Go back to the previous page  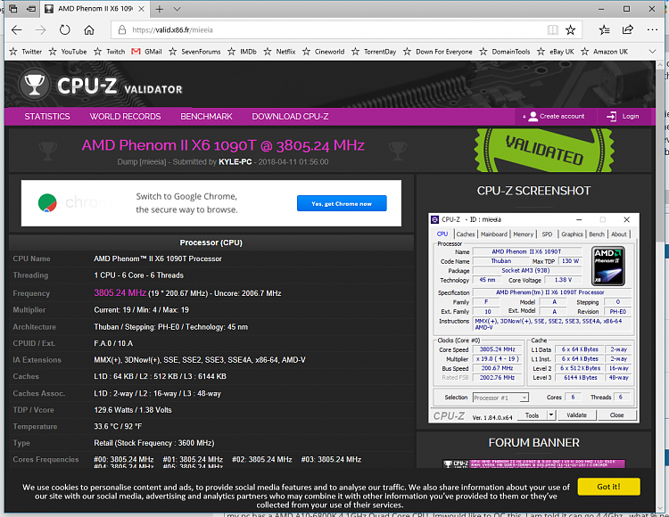(17, 29)
